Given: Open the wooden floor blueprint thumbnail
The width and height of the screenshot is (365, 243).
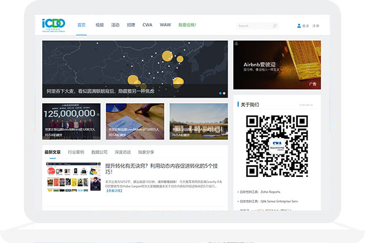Looking at the screenshot, I should point(135,121).
